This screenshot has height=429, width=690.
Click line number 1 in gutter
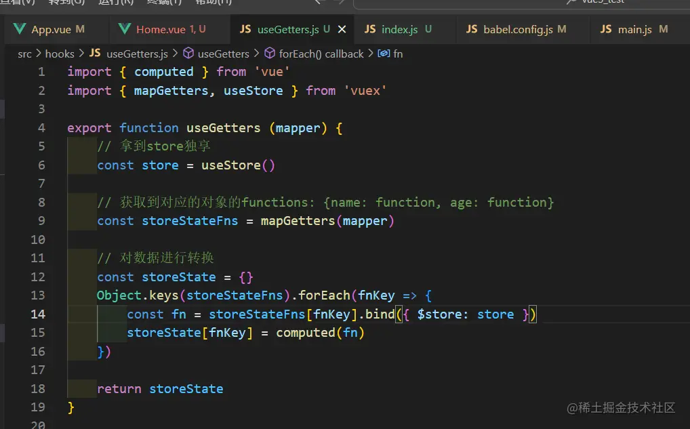coord(41,72)
